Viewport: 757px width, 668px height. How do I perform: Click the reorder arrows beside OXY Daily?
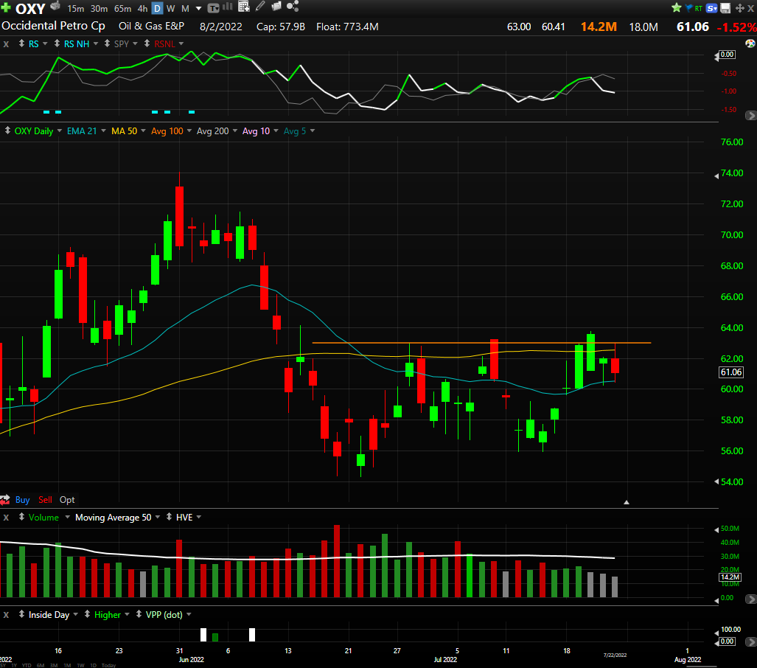pos(7,131)
